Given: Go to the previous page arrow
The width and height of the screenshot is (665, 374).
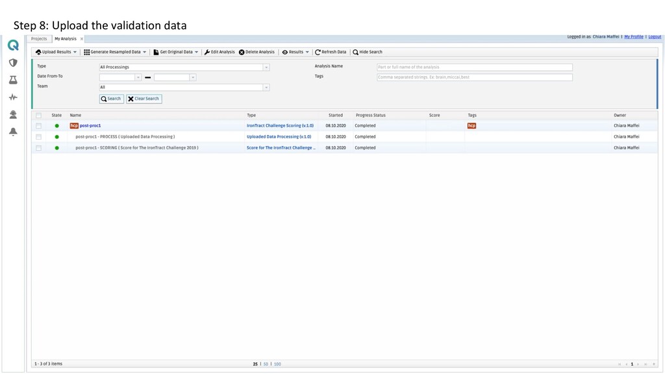Looking at the screenshot, I should coord(626,364).
